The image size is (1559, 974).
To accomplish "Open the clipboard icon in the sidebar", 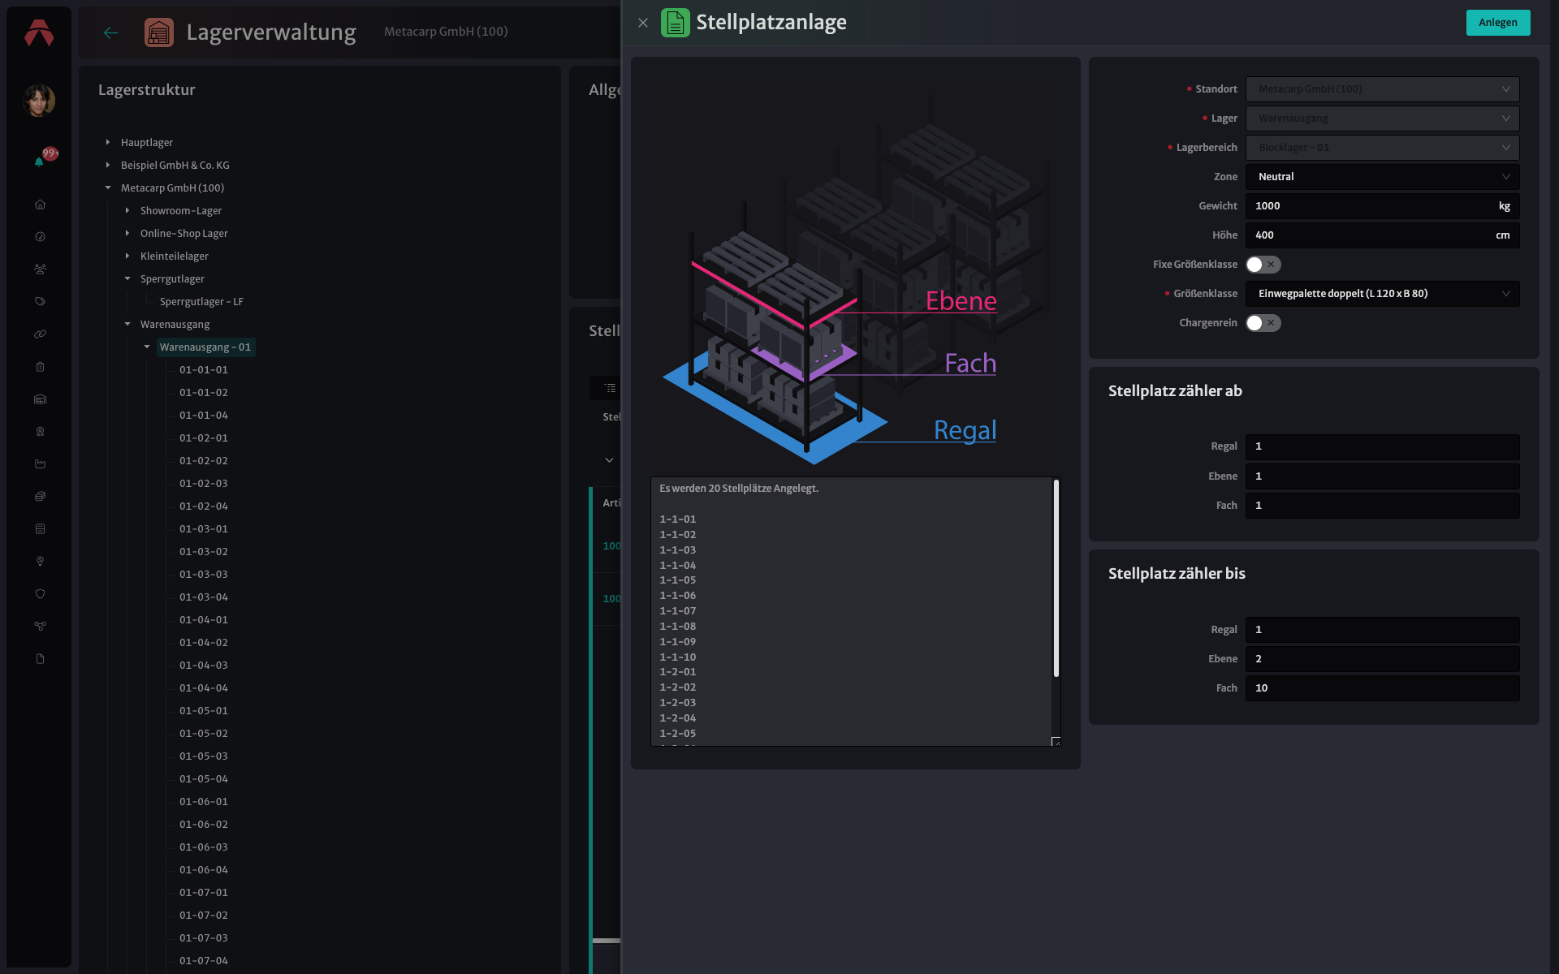I will pyautogui.click(x=40, y=367).
